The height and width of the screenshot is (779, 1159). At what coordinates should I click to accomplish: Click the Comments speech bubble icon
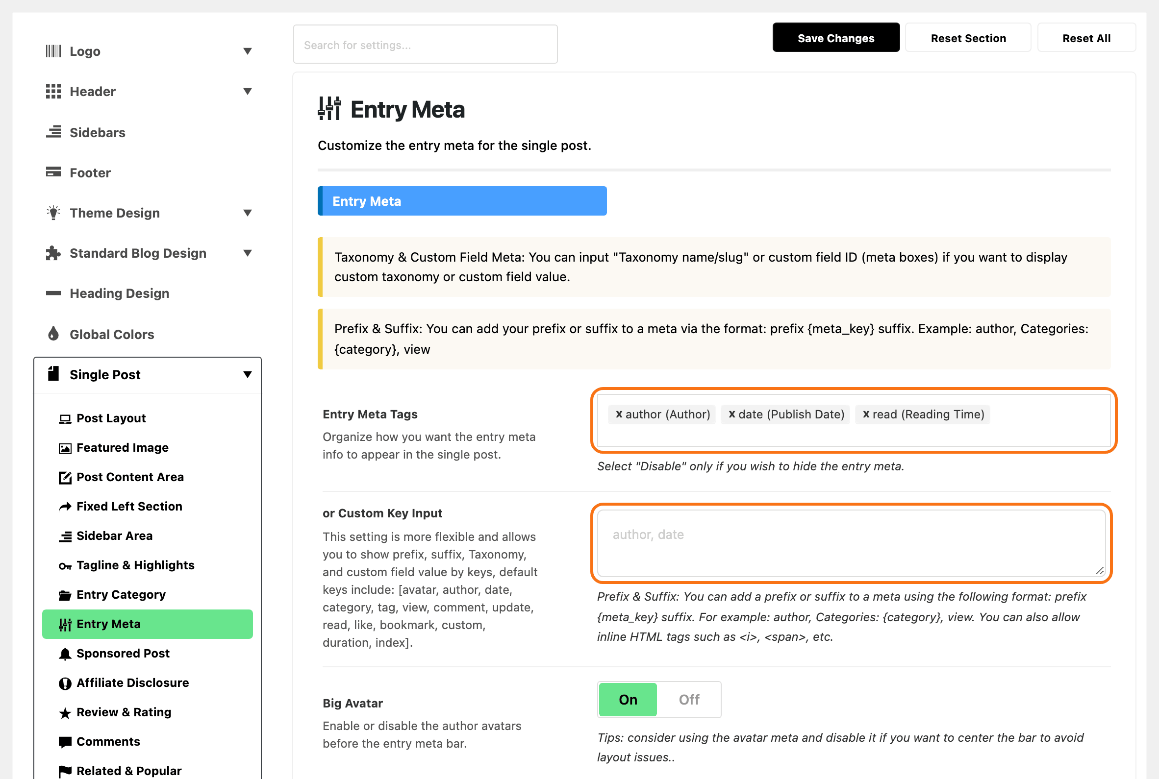pos(65,742)
